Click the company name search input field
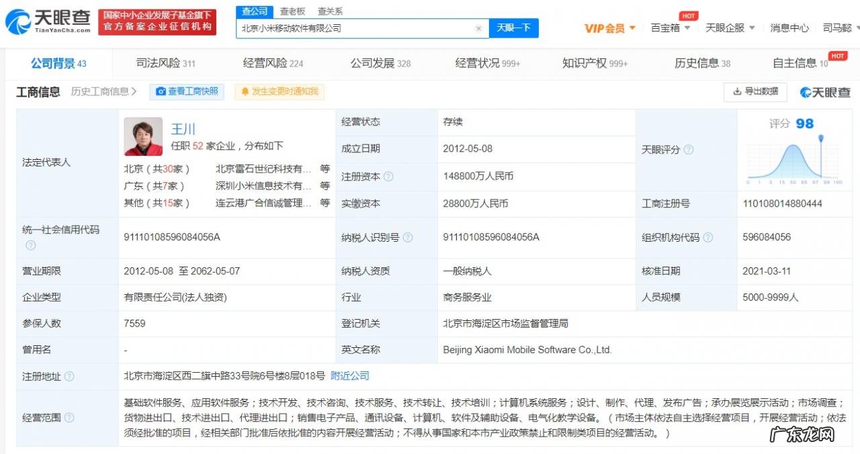 pyautogui.click(x=356, y=28)
